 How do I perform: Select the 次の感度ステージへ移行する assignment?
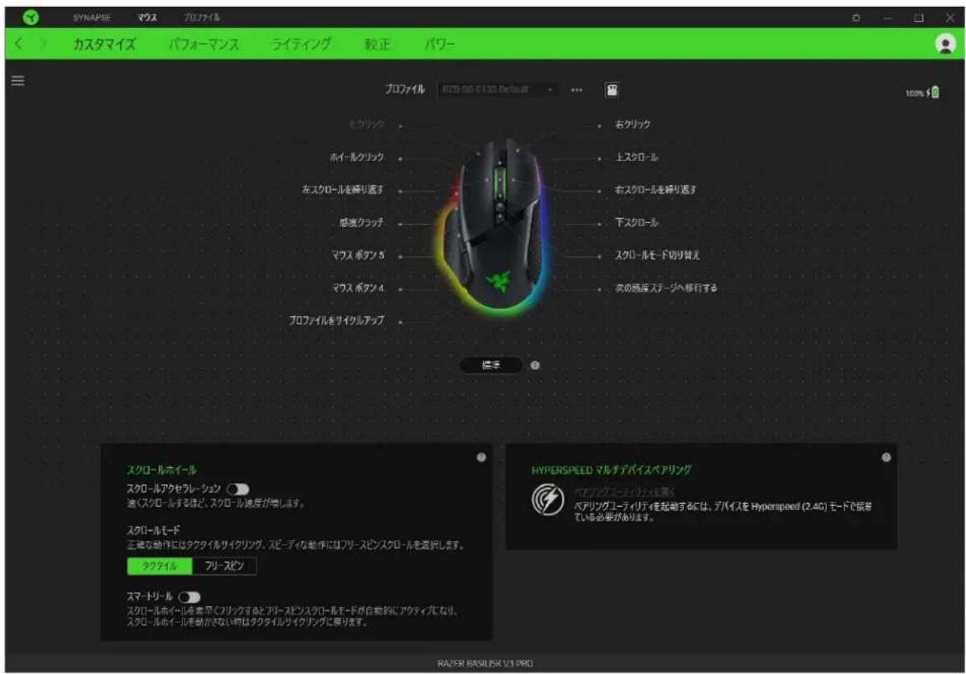click(667, 289)
